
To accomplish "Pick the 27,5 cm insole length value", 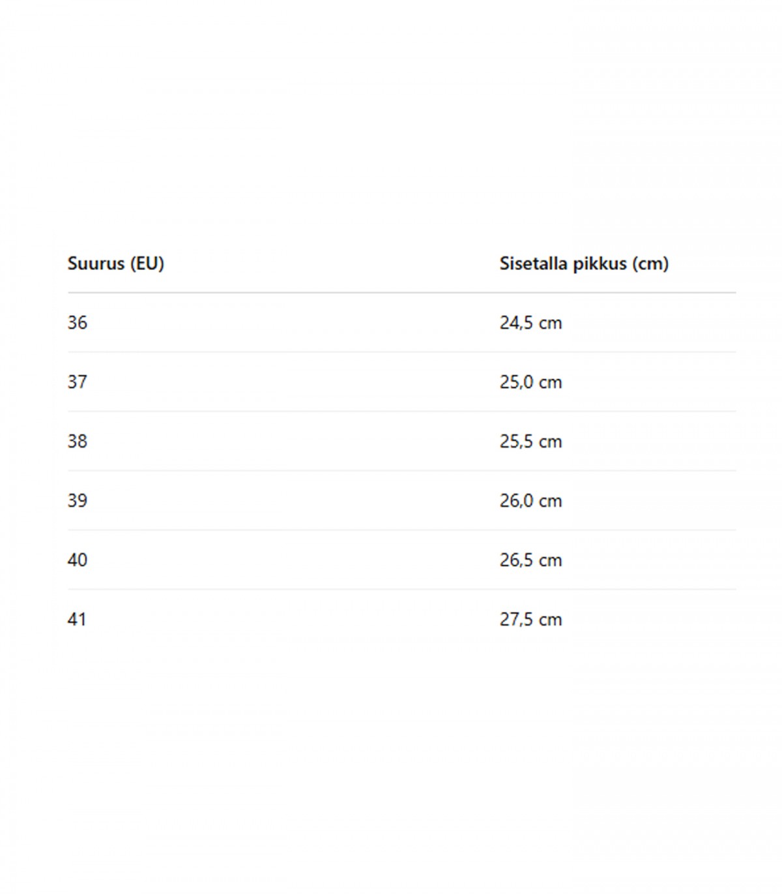I will point(530,620).
